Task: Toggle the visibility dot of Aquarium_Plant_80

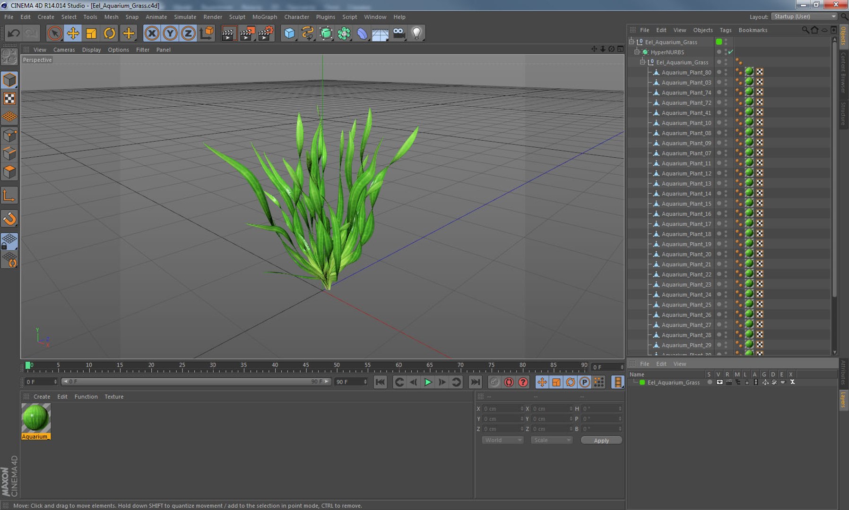Action: (719, 72)
